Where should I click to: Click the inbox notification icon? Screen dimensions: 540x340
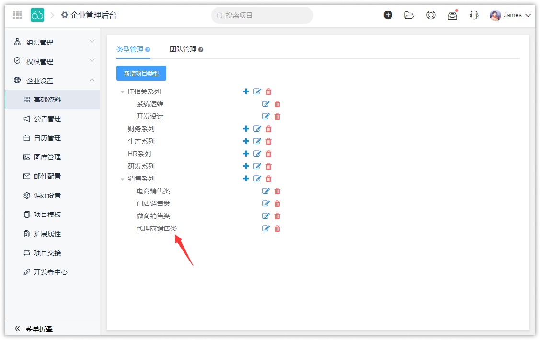click(x=452, y=15)
